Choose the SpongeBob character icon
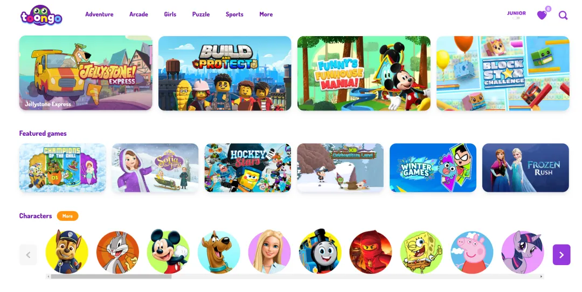Viewport: 582px width, 292px height. point(421,252)
